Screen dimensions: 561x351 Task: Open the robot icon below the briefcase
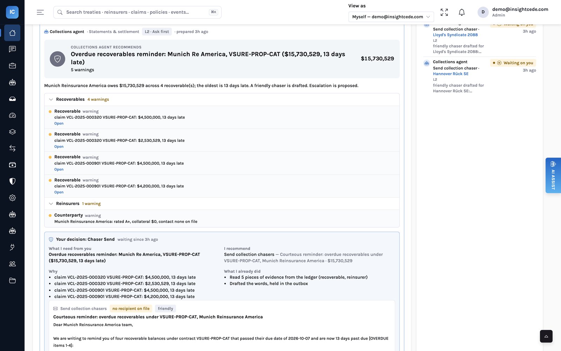point(12,82)
